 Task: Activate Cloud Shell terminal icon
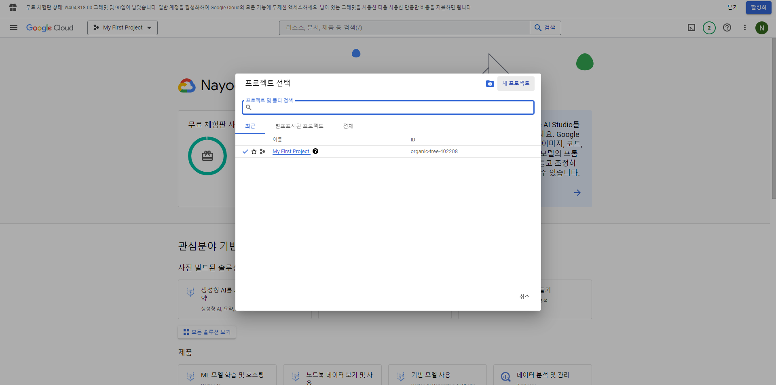(x=691, y=28)
